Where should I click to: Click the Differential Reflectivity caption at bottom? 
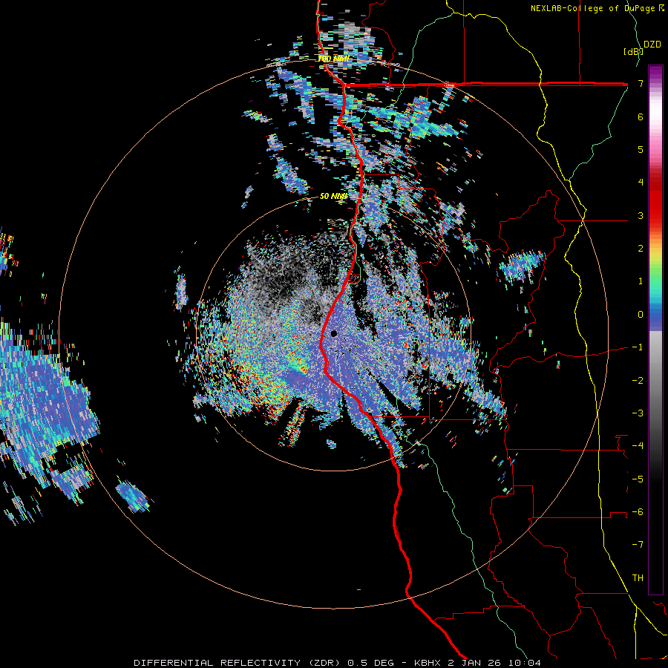[337, 663]
